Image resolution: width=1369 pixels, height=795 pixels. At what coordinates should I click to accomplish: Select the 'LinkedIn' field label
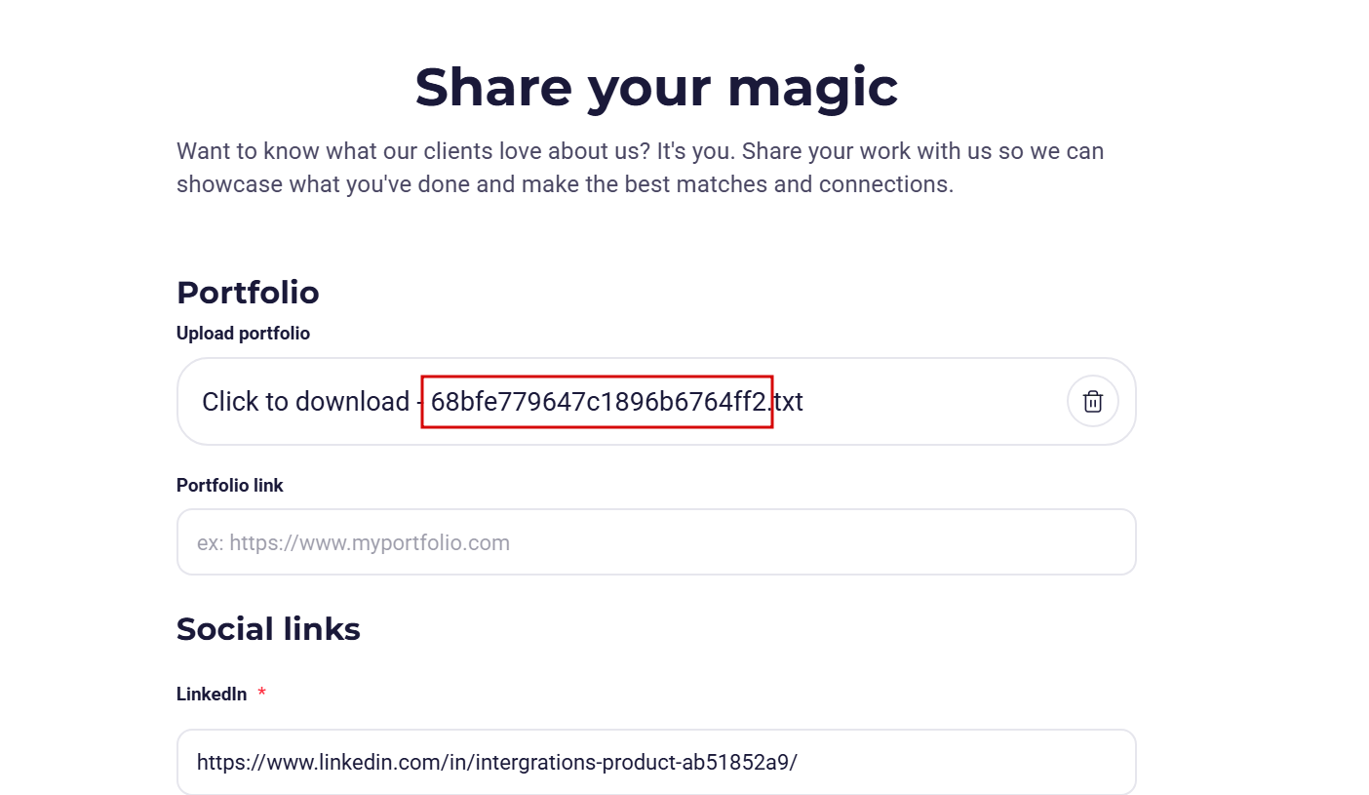tap(212, 695)
